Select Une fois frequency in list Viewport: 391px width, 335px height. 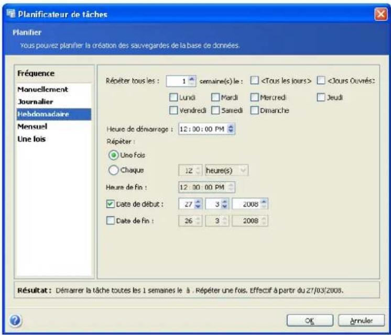(54, 139)
